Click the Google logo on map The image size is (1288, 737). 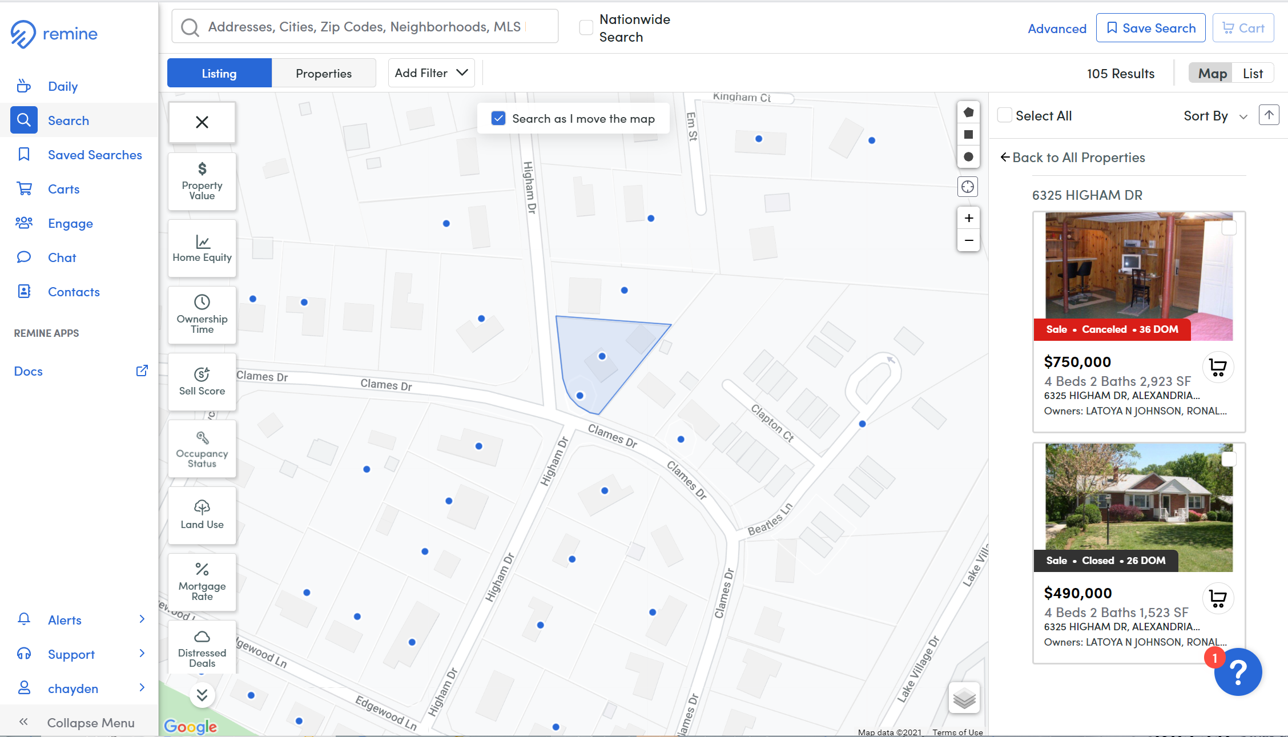(191, 726)
